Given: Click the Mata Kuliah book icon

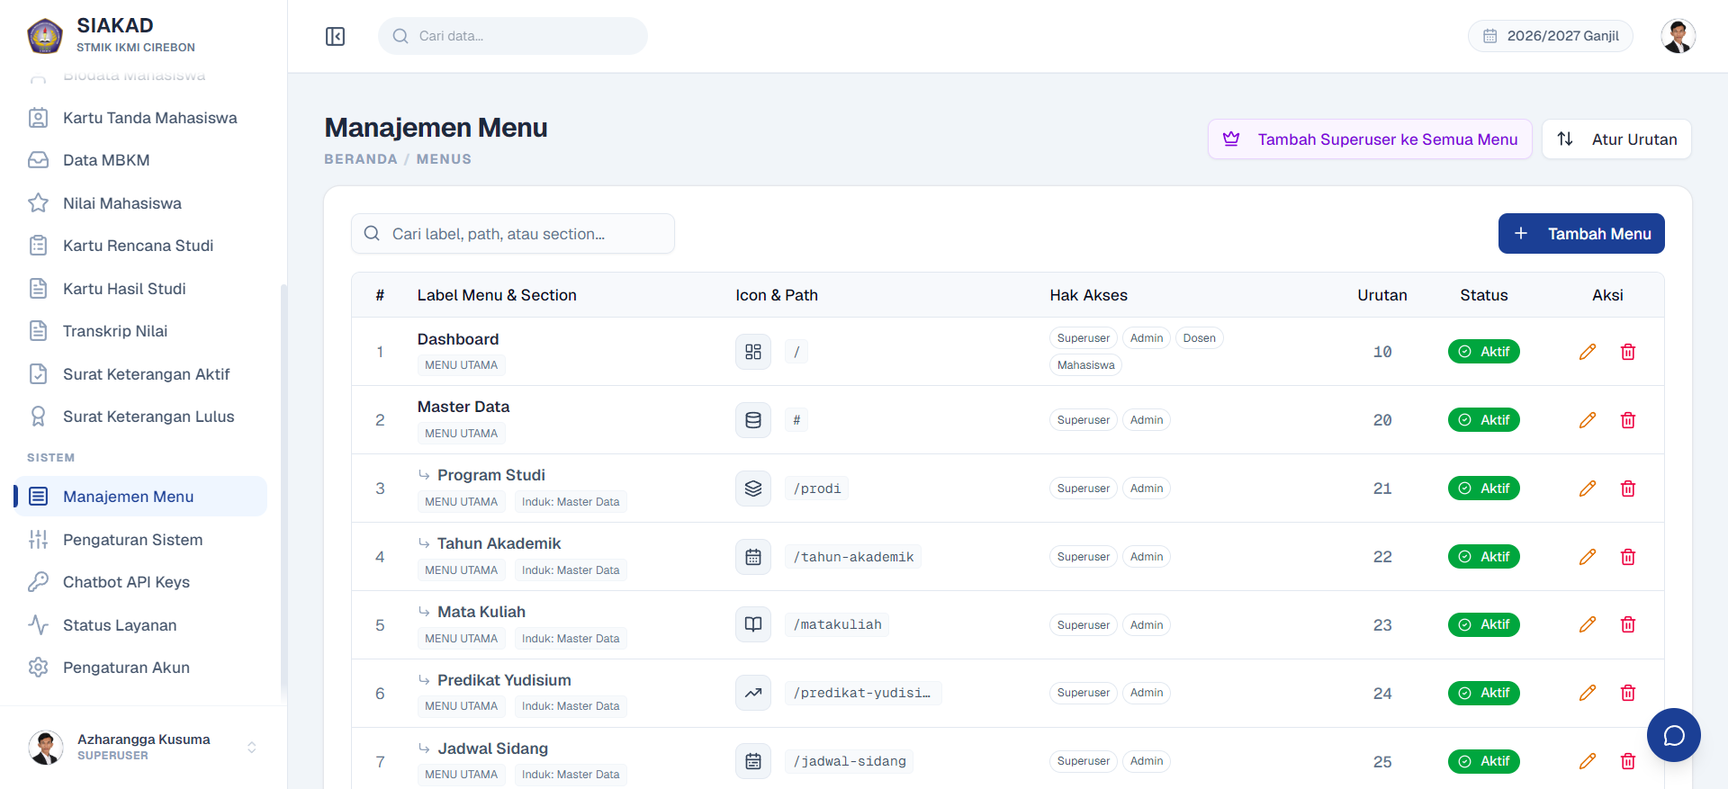Looking at the screenshot, I should [x=753, y=624].
